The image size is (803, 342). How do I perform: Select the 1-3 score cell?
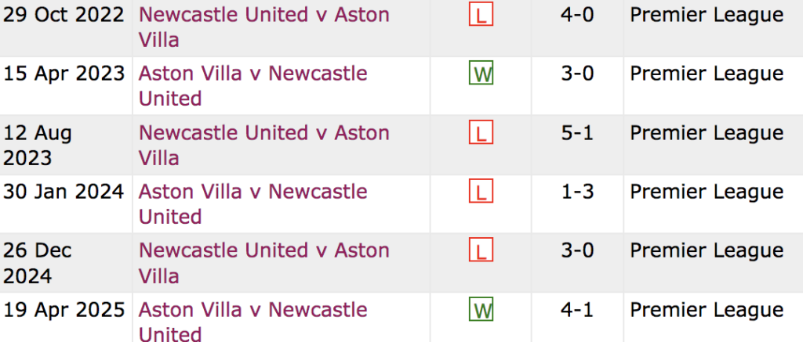point(576,192)
